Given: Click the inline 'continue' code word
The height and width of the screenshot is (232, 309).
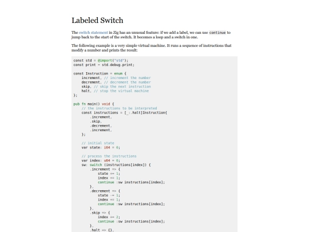Looking at the screenshot, I should 217,33.
